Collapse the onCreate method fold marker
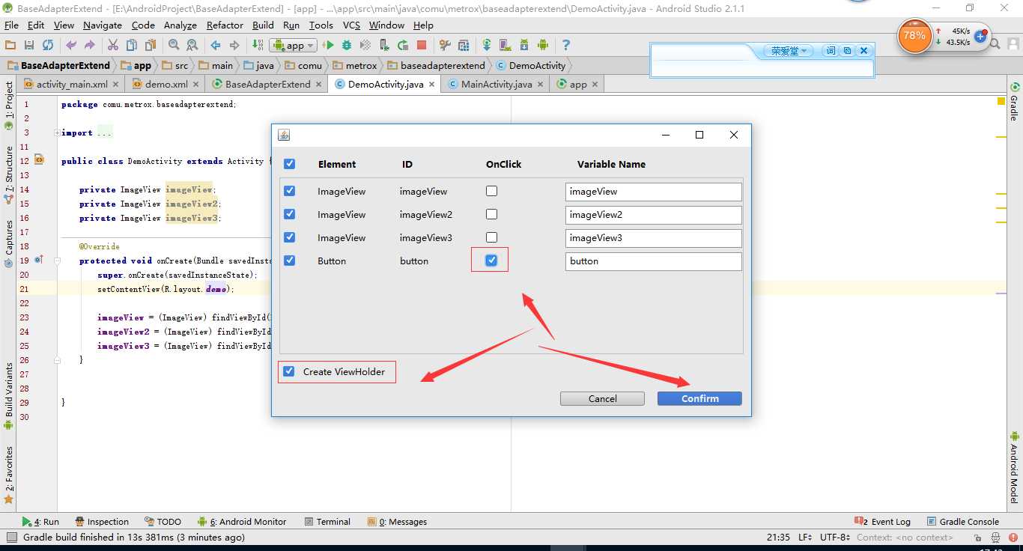This screenshot has height=551, width=1023. pos(57,261)
